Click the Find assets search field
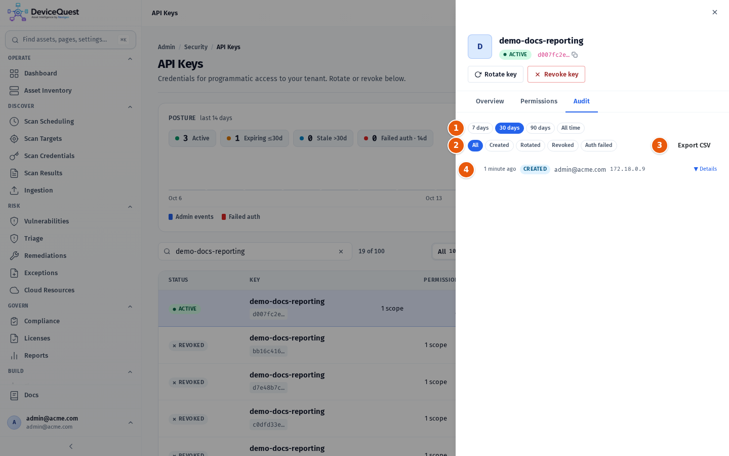 [70, 40]
